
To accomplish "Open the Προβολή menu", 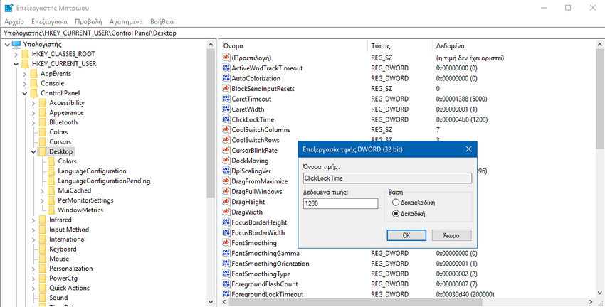I will [x=88, y=21].
